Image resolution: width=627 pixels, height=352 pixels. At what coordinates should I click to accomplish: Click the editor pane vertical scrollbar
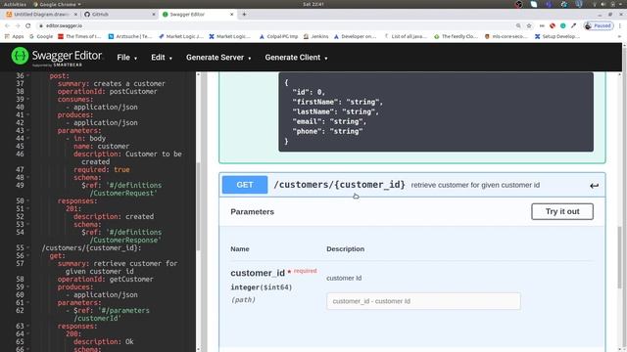(198, 206)
